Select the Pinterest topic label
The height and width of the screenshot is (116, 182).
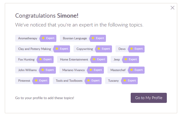pos(24,81)
